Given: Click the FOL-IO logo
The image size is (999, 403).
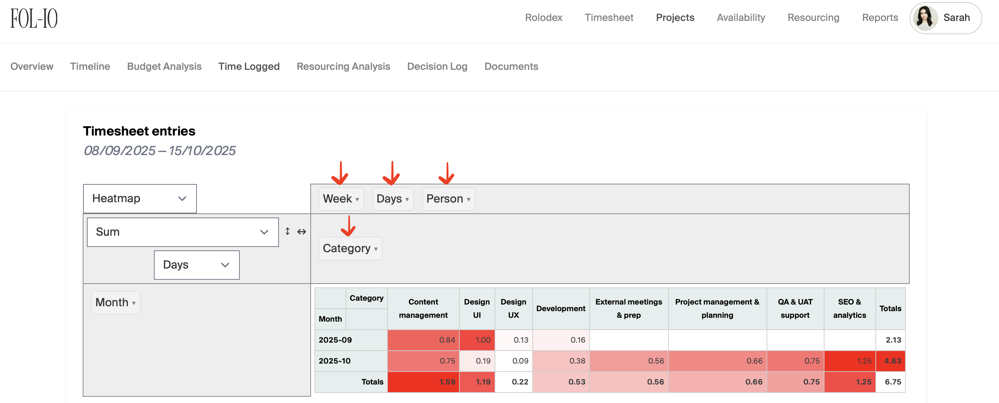Looking at the screenshot, I should (x=34, y=18).
